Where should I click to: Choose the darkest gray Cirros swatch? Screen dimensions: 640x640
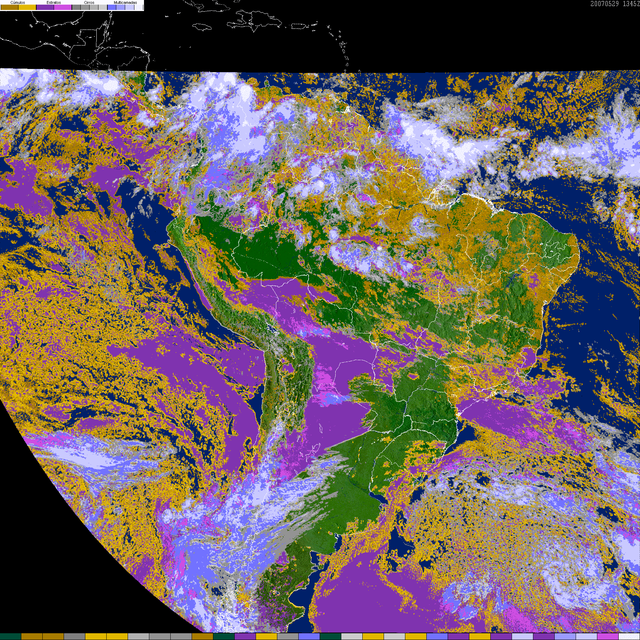pyautogui.click(x=76, y=7)
